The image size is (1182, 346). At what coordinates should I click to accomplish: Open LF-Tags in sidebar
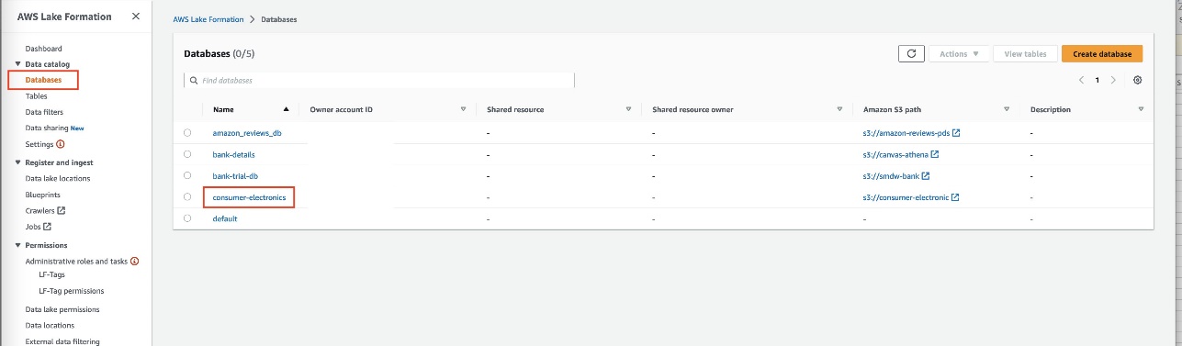point(52,274)
